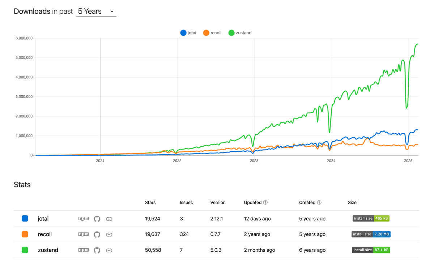Click the Version column header

[x=218, y=203]
